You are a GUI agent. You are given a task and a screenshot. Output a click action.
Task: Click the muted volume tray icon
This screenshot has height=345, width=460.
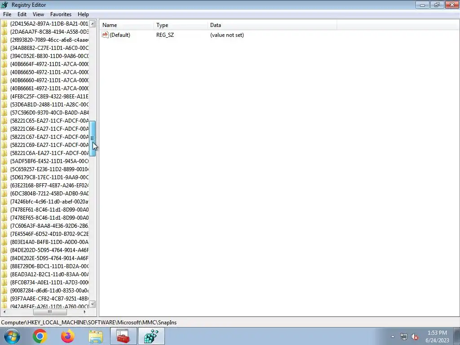click(414, 336)
